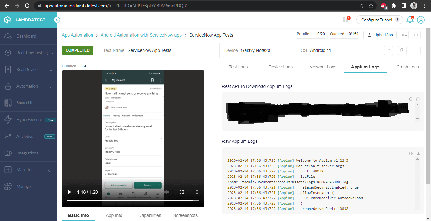Screen dimensions: 431x221
Task: Open the Smart UI section
Action: pyautogui.click(x=24, y=103)
